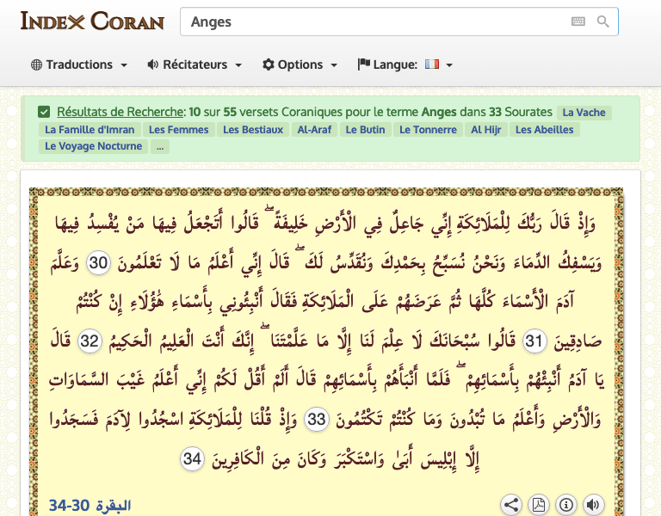
Task: Select the Les Bestiaux sourate tag
Action: point(253,129)
